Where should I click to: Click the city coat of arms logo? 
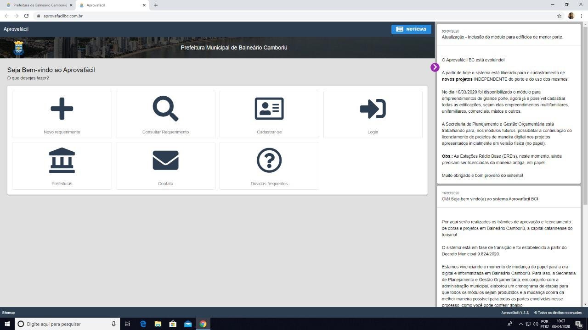click(18, 48)
